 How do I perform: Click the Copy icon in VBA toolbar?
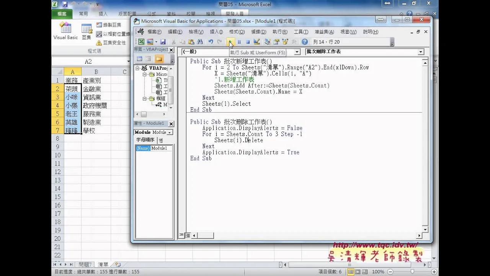[182, 42]
